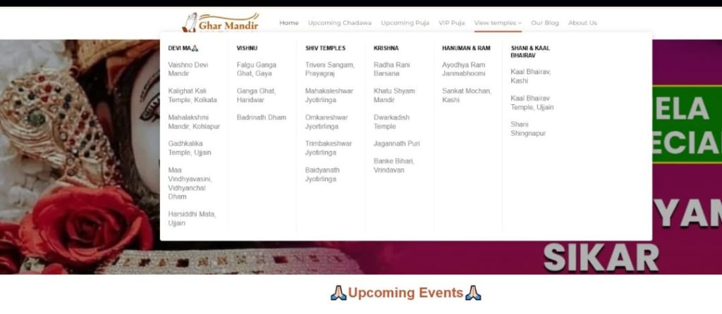
Task: Open Kalighat Kali Temple, Kolkata
Action: 192,95
